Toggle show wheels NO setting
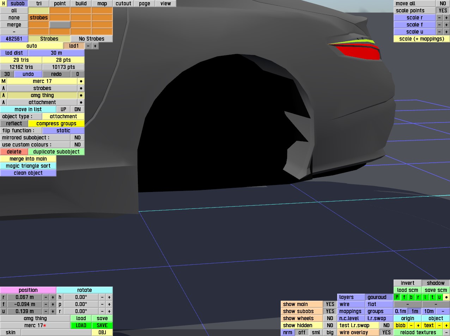The width and height of the screenshot is (450, 336). (330, 318)
